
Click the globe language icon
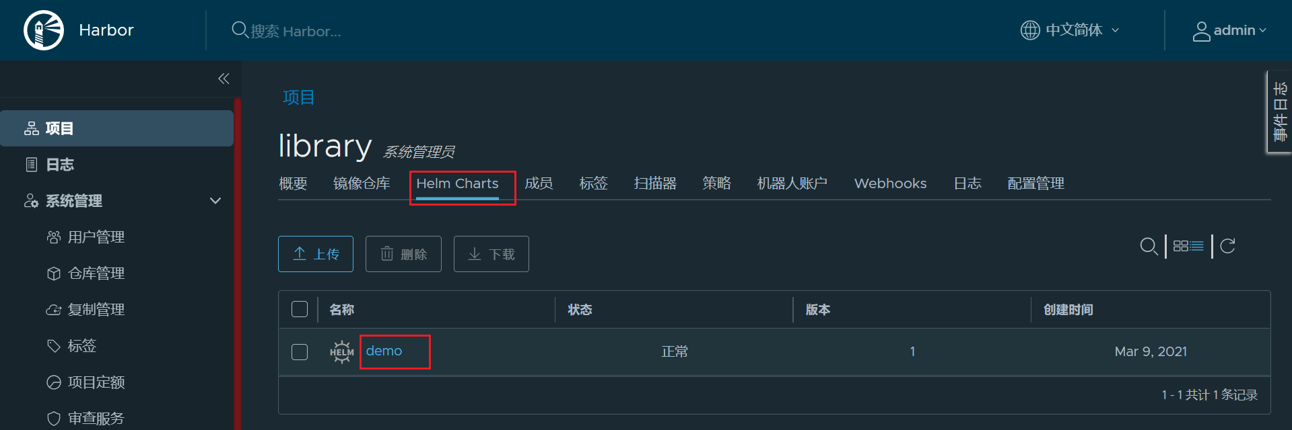click(1030, 30)
